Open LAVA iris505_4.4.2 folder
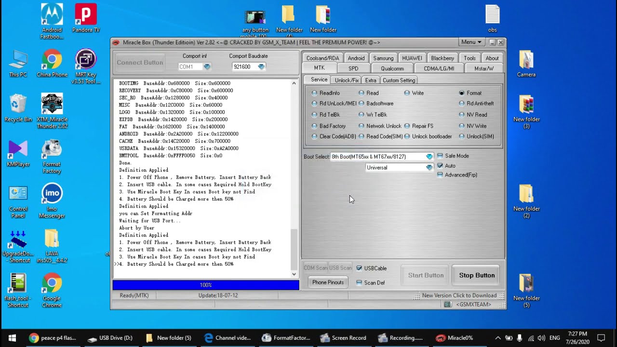617x347 pixels. [52, 246]
